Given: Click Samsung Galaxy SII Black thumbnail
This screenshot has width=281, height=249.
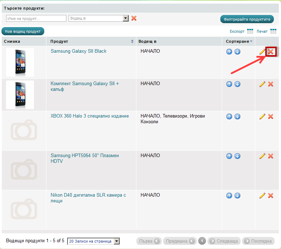Looking at the screenshot, I should point(20,62).
